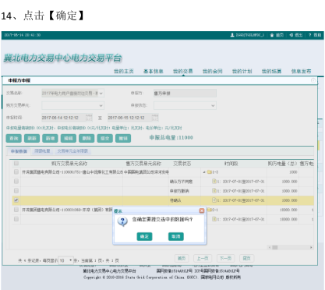Uncheck the highlighted 待确认 row checkbox
Image resolution: width=325 pixels, height=290 pixels.
16,200
